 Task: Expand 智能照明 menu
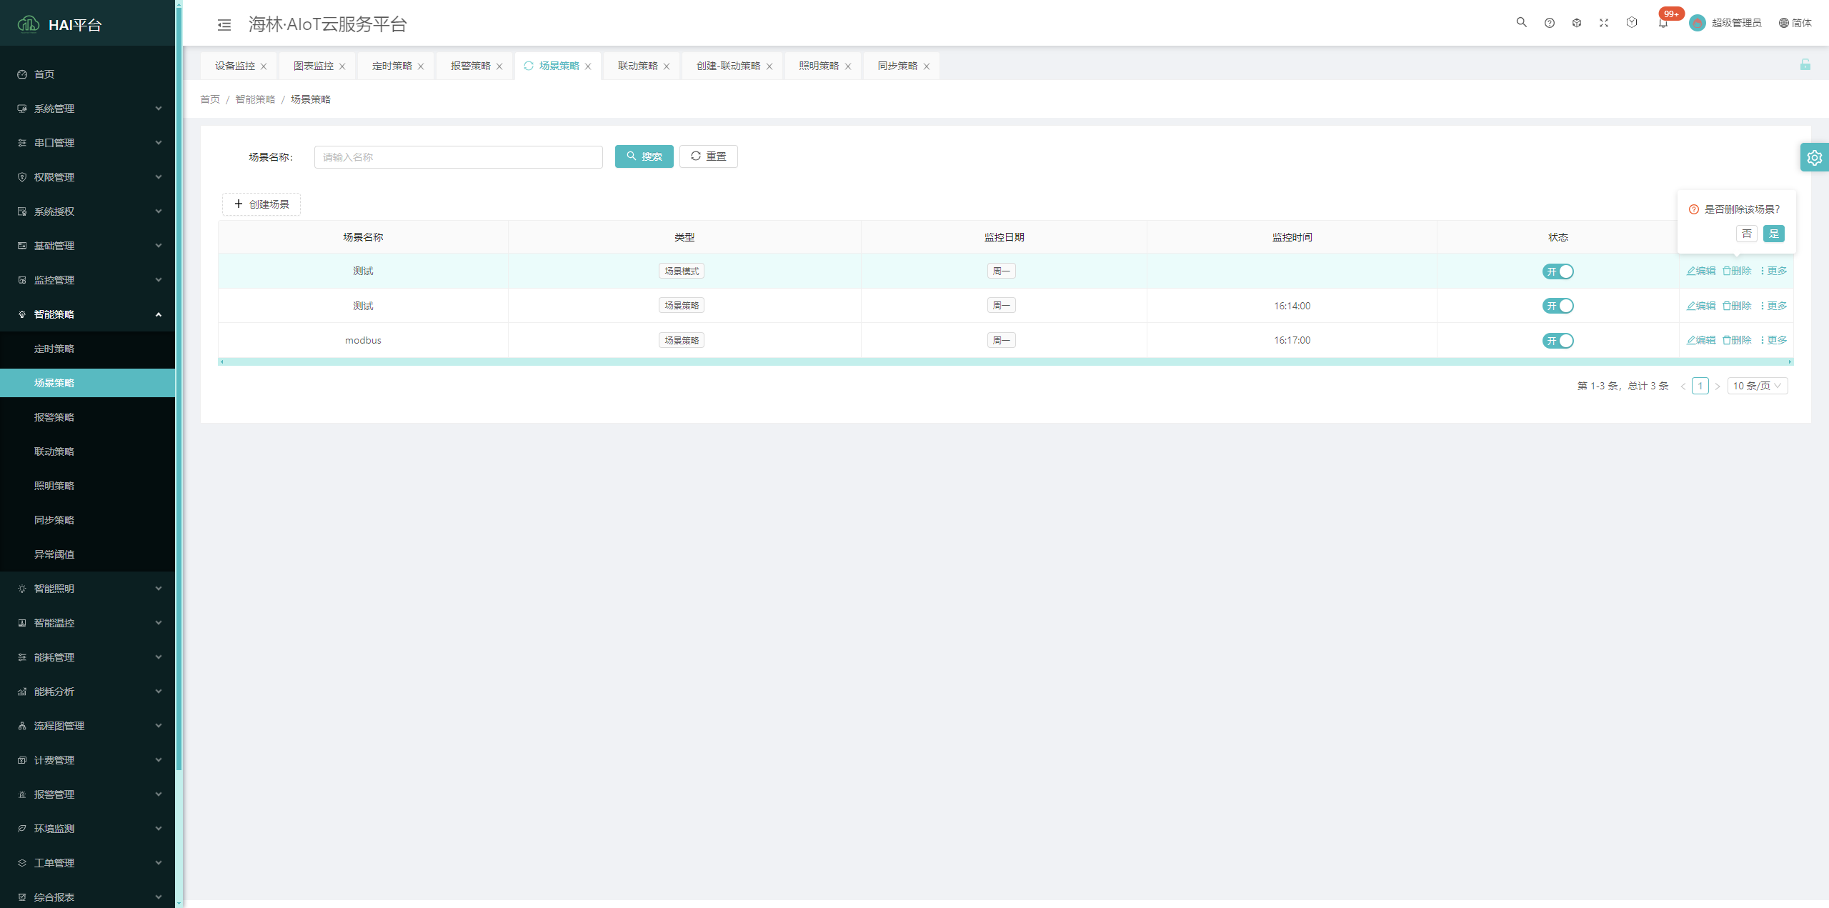tap(87, 589)
